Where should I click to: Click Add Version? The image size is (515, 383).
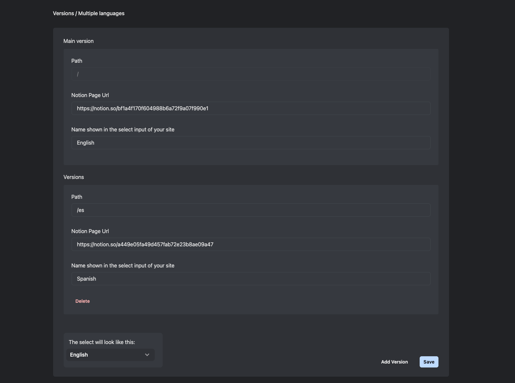coord(394,362)
